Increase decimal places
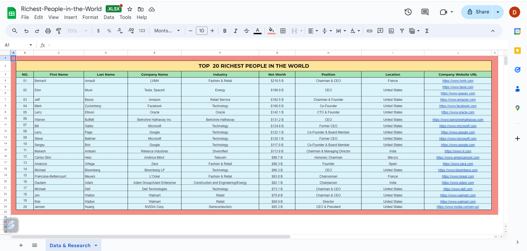Image resolution: width=527 pixels, height=251 pixels. pos(131,31)
